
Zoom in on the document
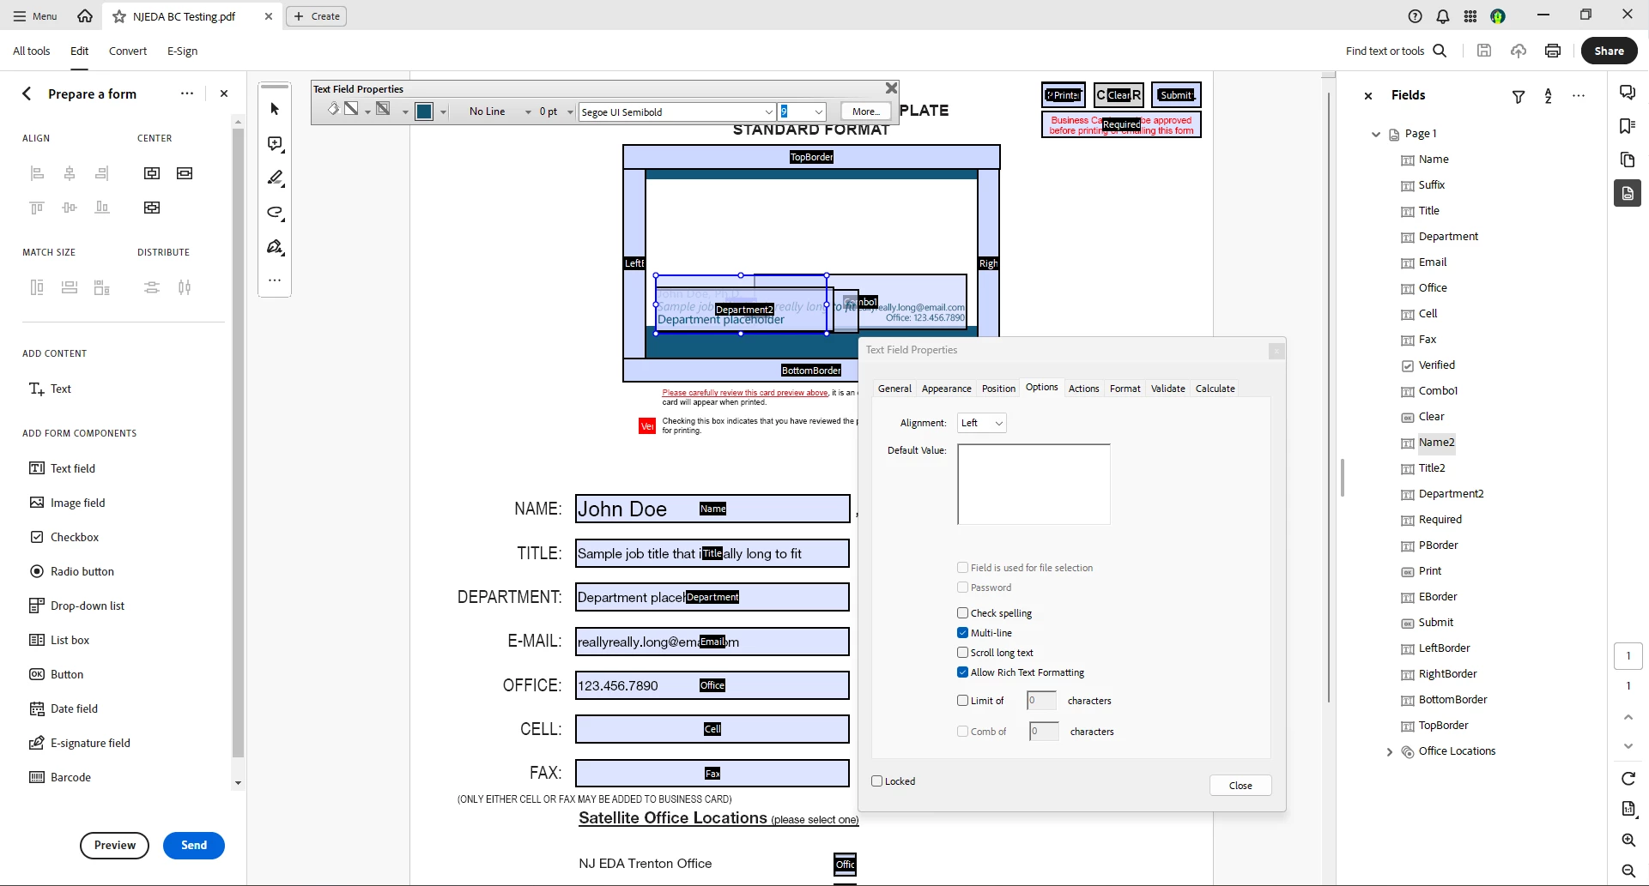1628,841
